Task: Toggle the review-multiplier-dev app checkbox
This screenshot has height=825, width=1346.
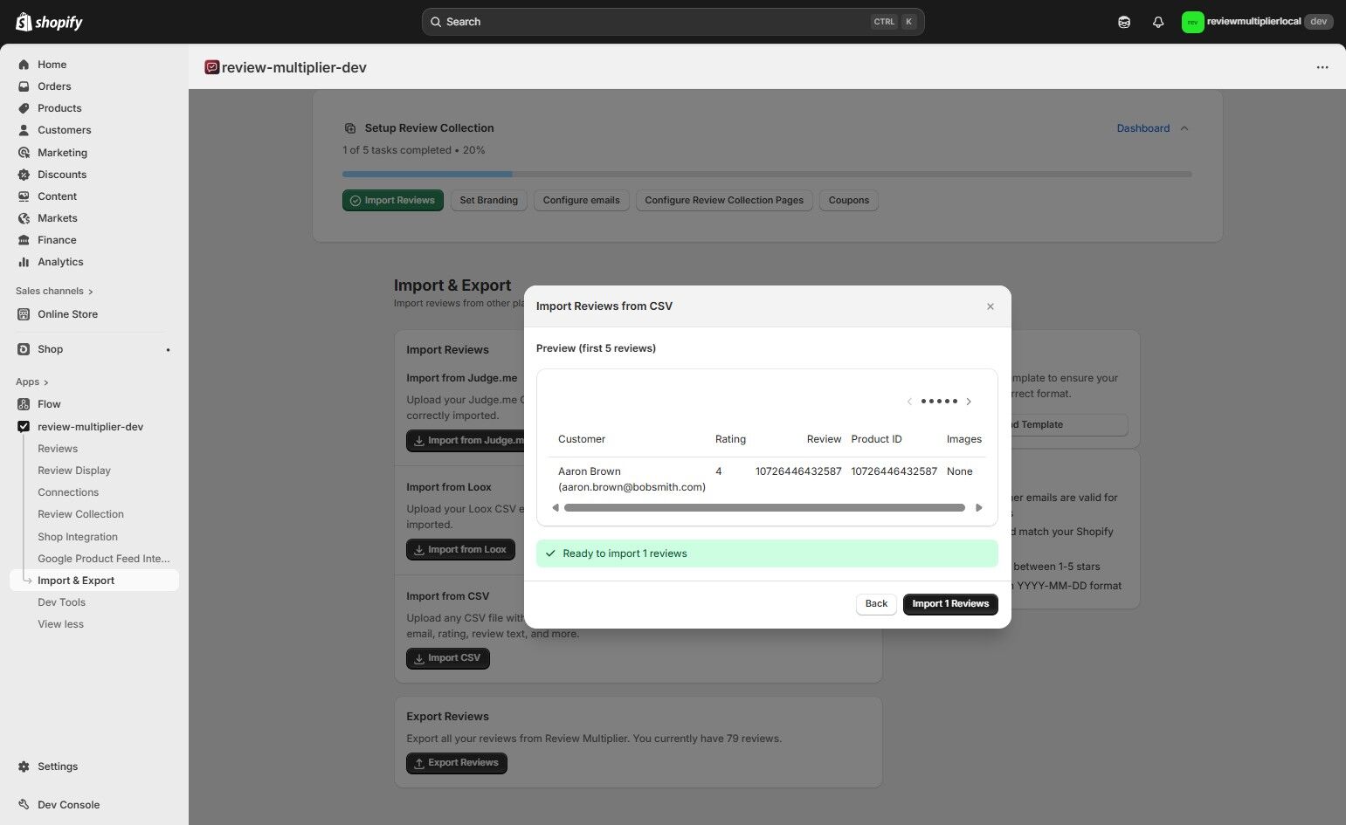Action: pyautogui.click(x=24, y=426)
